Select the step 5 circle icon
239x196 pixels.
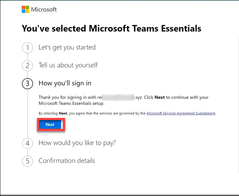(27, 161)
